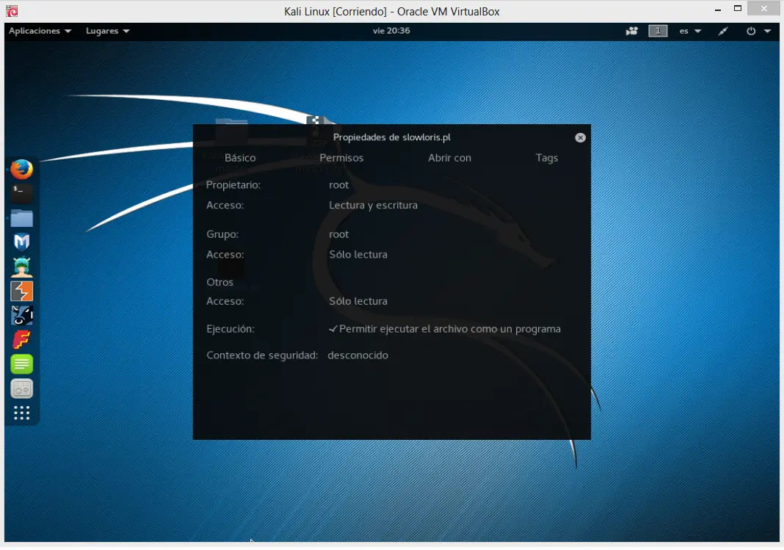Click the Otros label
The height and width of the screenshot is (550, 784).
point(219,282)
